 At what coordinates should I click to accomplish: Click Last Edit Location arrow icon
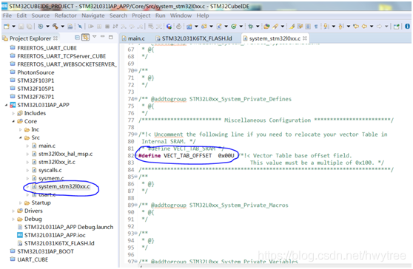(356, 27)
